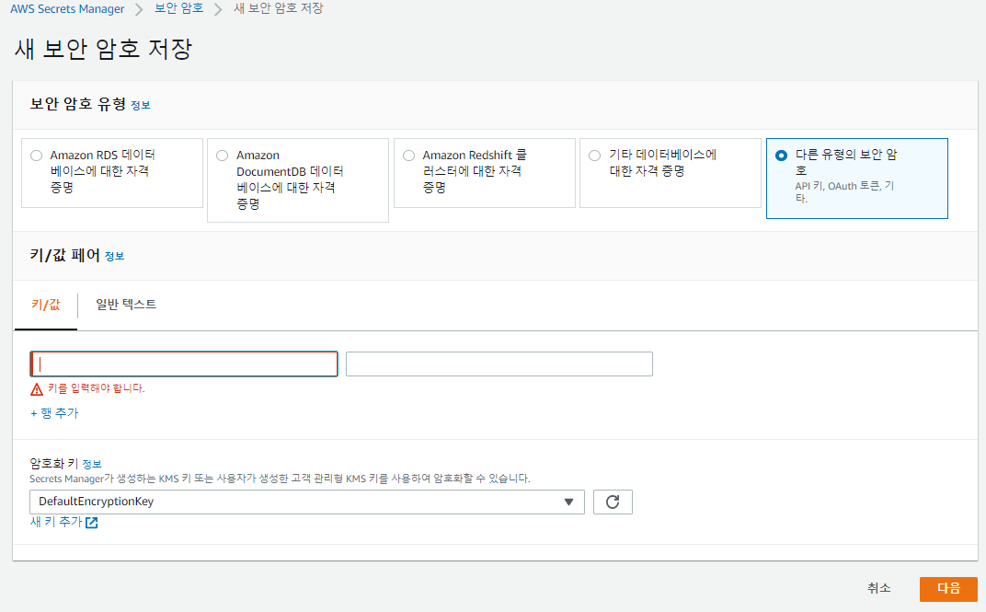Focus the key input field with error
Screen dimensions: 986x612
[184, 364]
